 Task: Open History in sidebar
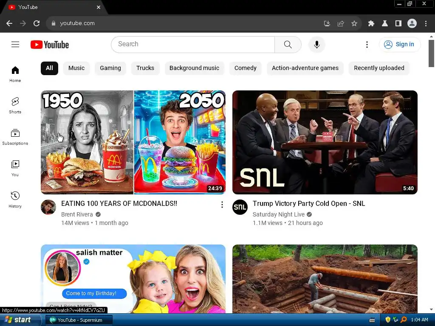pyautogui.click(x=15, y=200)
